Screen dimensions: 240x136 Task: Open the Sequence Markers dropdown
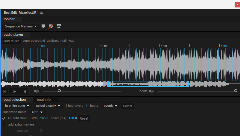point(21,26)
